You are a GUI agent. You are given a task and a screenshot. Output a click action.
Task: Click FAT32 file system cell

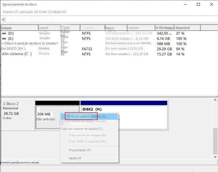tap(87, 49)
